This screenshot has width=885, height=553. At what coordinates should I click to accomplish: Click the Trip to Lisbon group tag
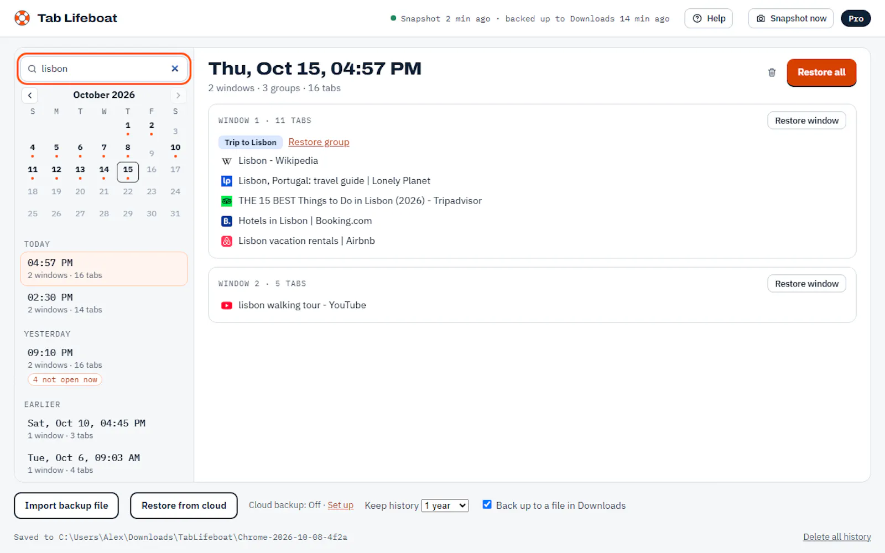(x=251, y=142)
